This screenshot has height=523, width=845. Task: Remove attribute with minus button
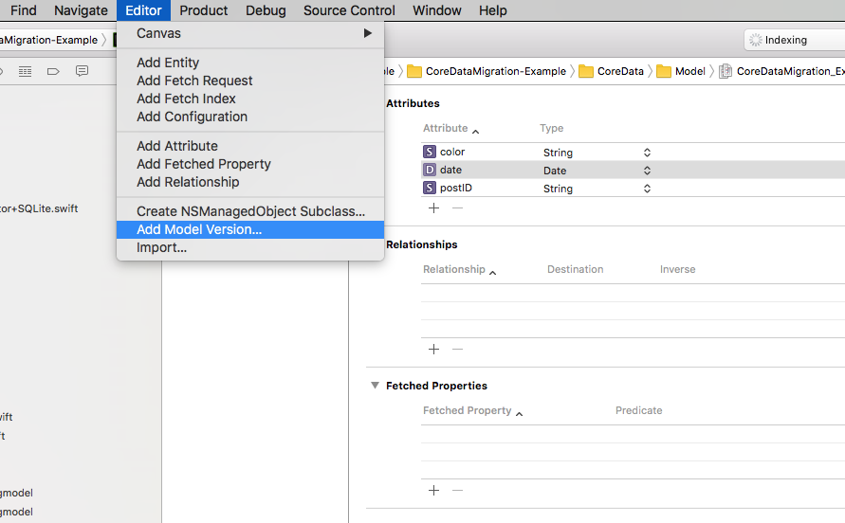pyautogui.click(x=457, y=207)
